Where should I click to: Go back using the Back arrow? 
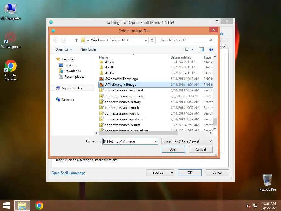(x=56, y=40)
